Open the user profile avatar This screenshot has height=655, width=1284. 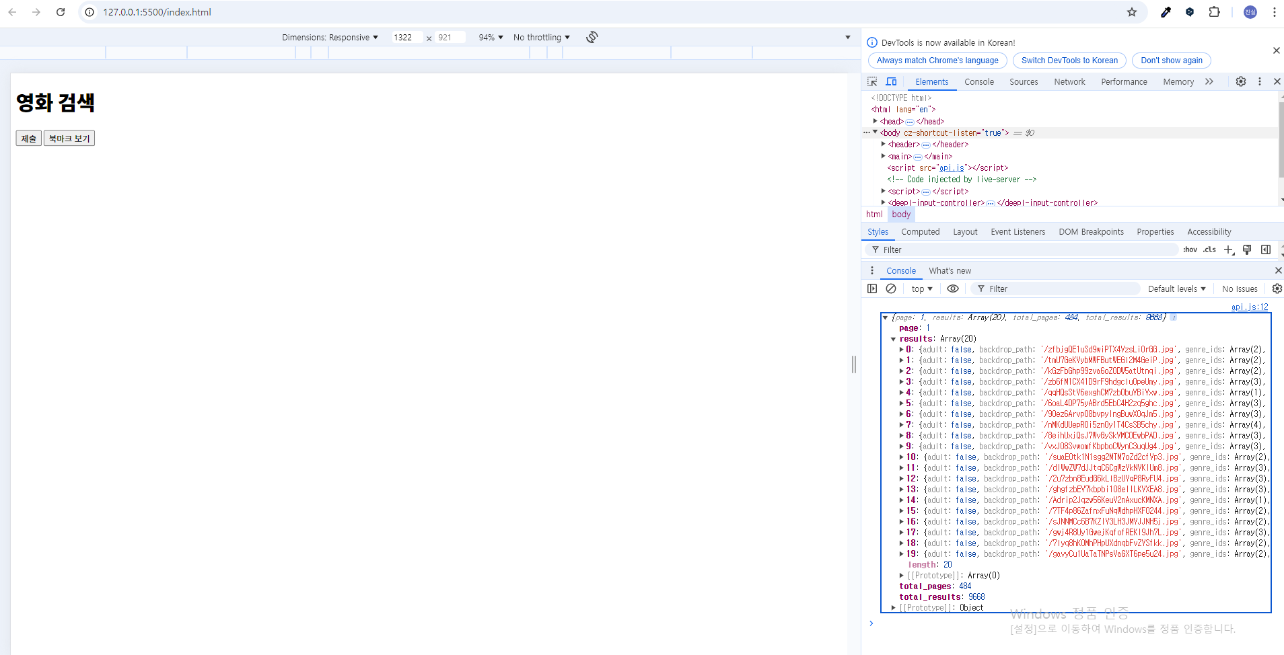[x=1250, y=12]
